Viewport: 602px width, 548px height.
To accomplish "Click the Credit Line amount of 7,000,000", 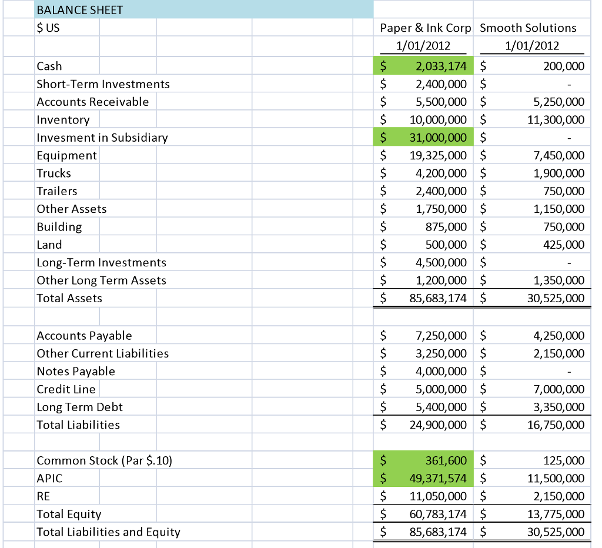I will point(532,389).
